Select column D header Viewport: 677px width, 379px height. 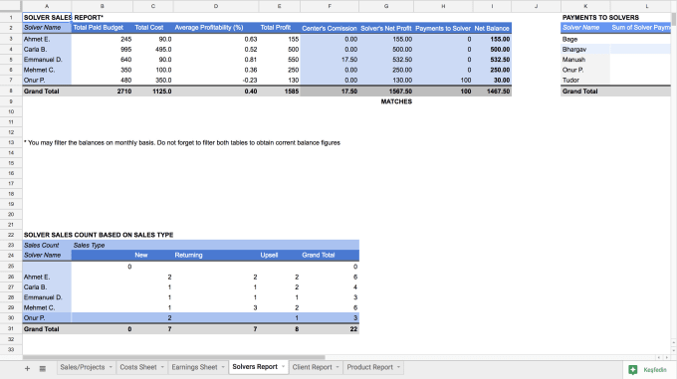click(216, 6)
